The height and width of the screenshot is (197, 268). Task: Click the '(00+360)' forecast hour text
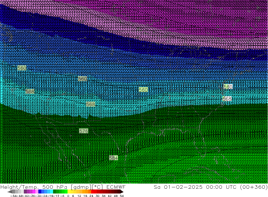click(254, 187)
